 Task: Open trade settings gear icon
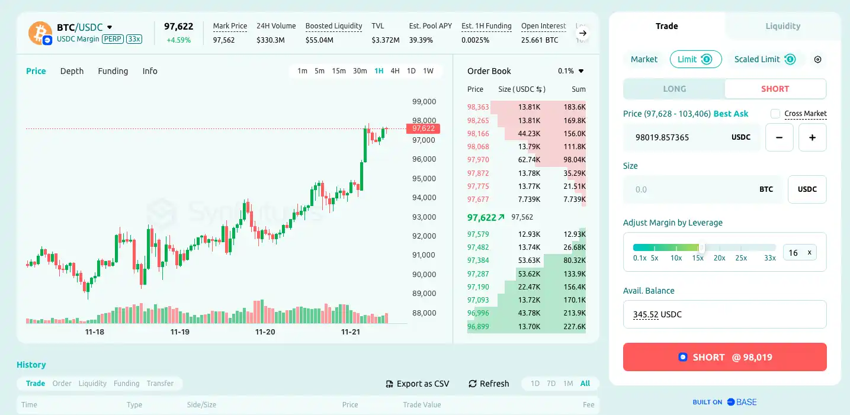click(818, 59)
